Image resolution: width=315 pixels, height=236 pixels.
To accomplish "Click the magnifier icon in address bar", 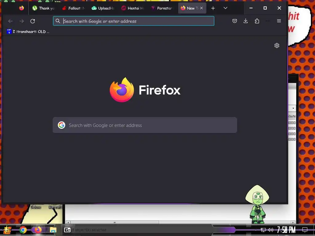I will coord(58,21).
